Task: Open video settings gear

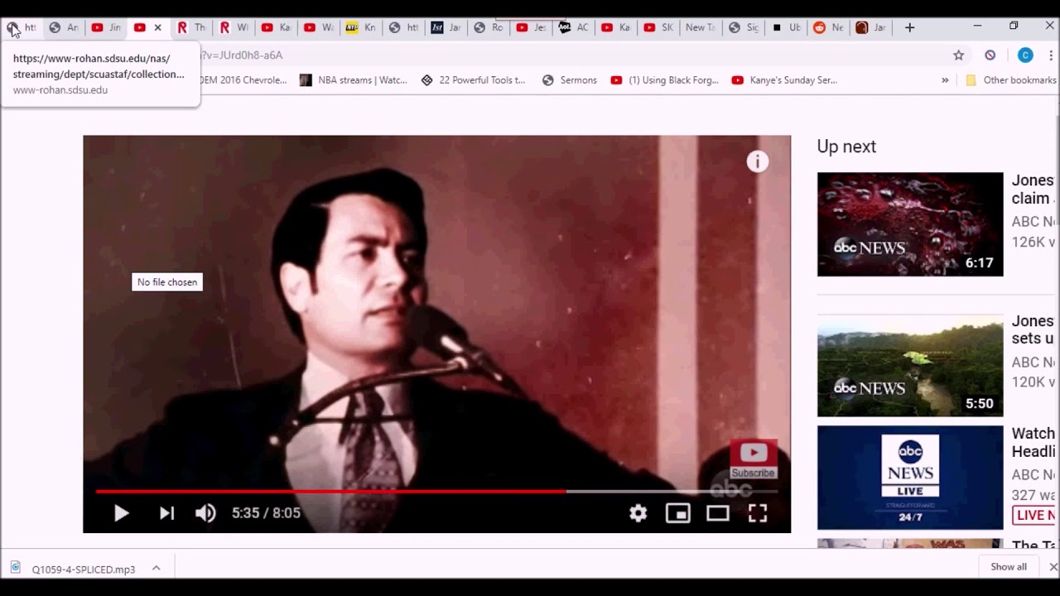Action: coord(638,513)
